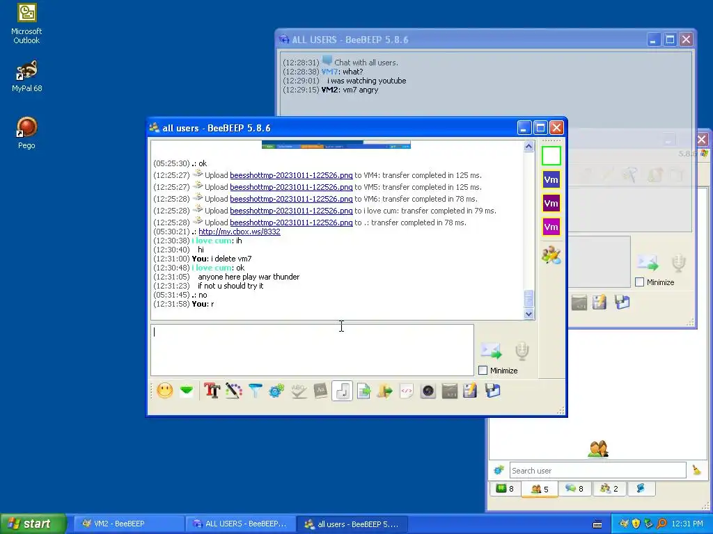Tick the Minimize checkbox in background window
The height and width of the screenshot is (534, 713).
point(639,282)
